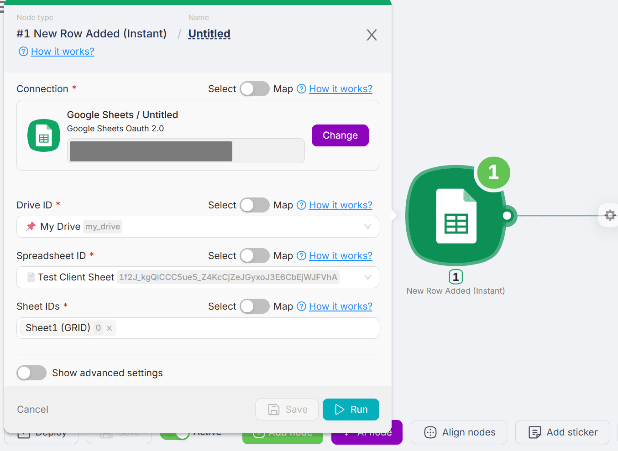The image size is (618, 451).
Task: Click the node output connector dot
Action: click(x=507, y=216)
